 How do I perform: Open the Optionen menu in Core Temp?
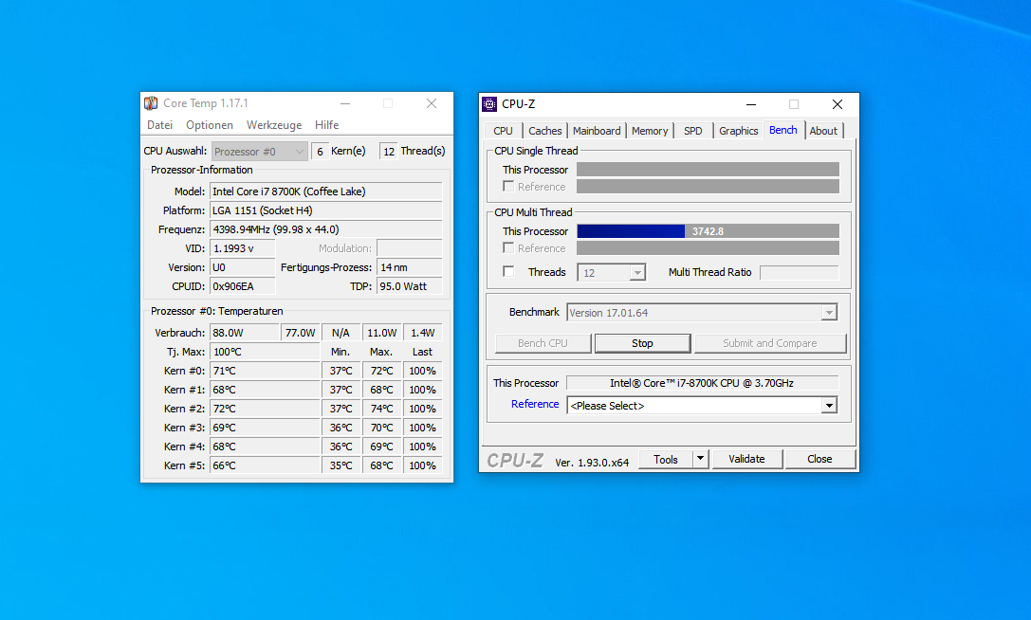[x=209, y=124]
